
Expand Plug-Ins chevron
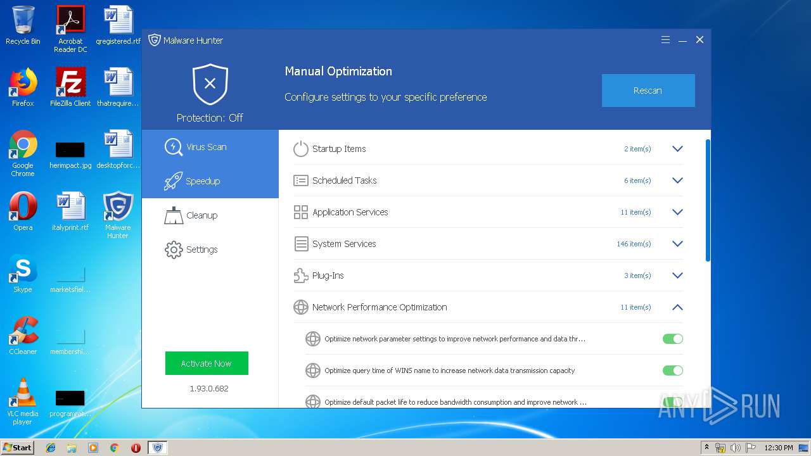tap(677, 275)
